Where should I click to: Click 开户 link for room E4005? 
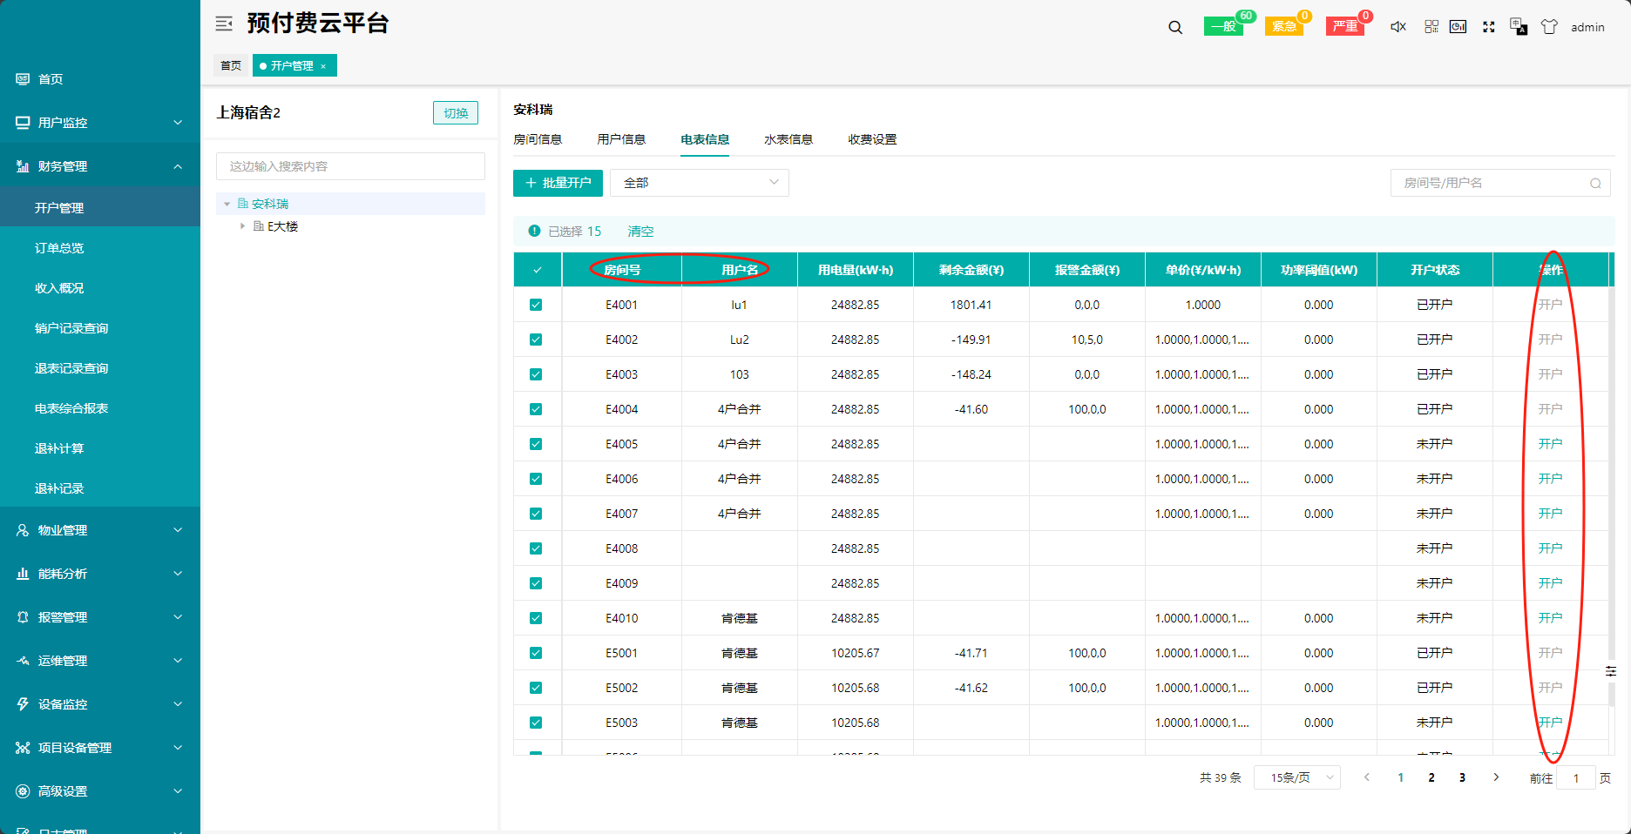[1550, 444]
